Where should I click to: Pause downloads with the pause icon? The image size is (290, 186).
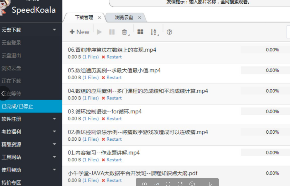(x=112, y=32)
